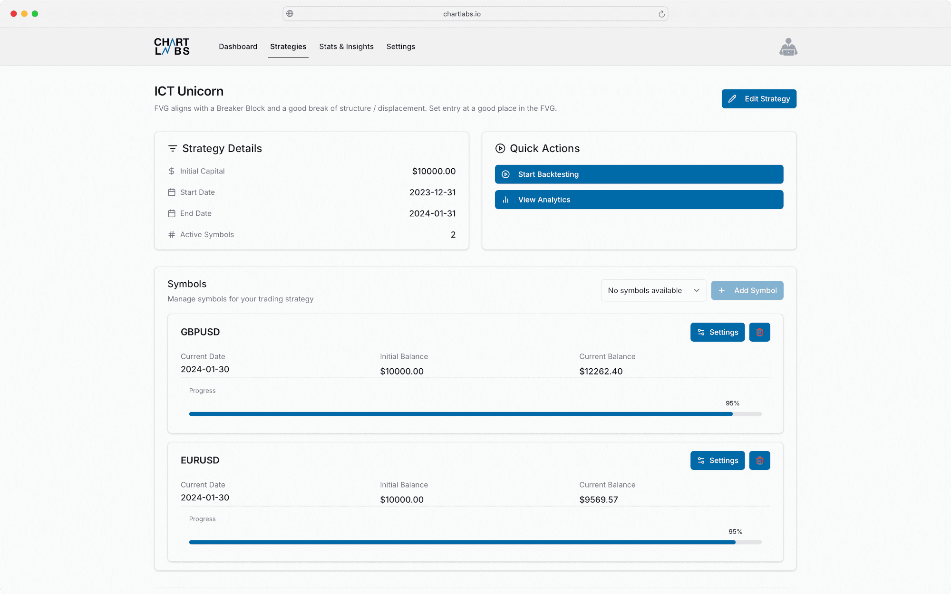Click the ChartLabs logo
Image resolution: width=951 pixels, height=594 pixels.
[x=172, y=47]
